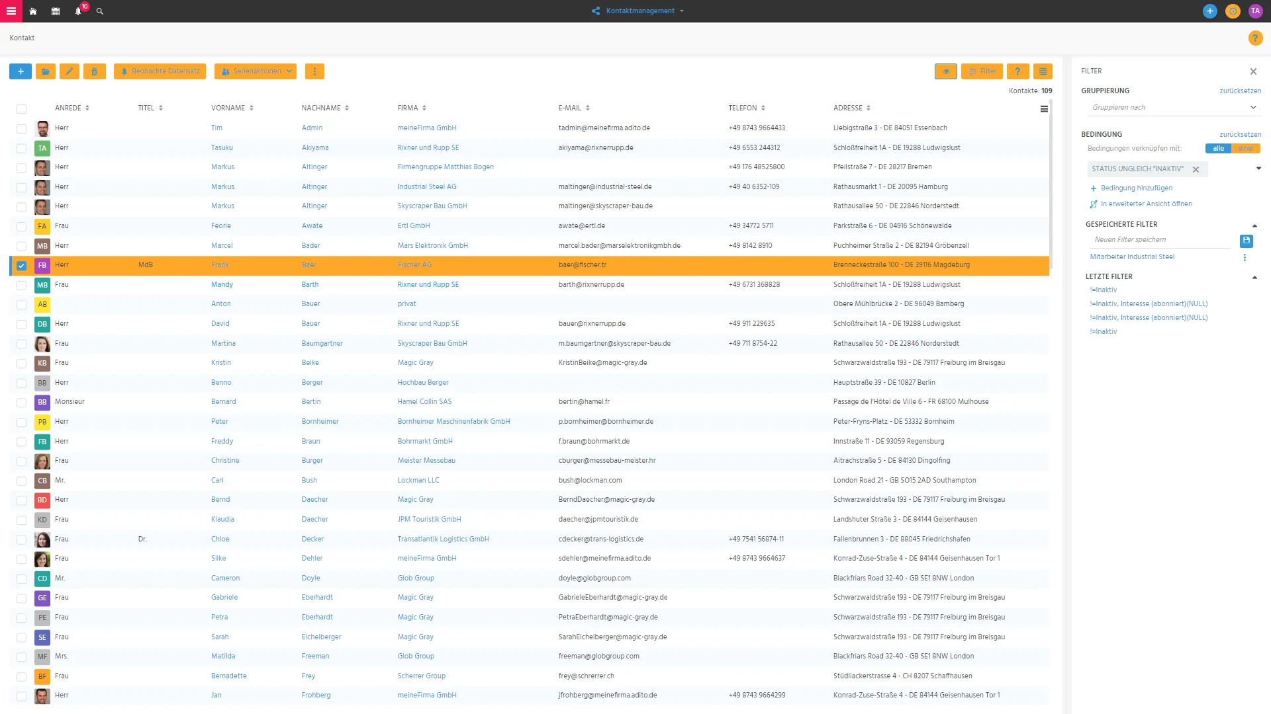Open company link Firmengruppe Matthias Bogen
This screenshot has height=714, width=1271.
[446, 167]
